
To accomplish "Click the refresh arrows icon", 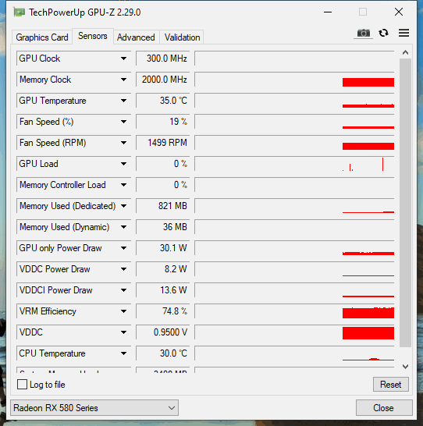I will pos(384,33).
